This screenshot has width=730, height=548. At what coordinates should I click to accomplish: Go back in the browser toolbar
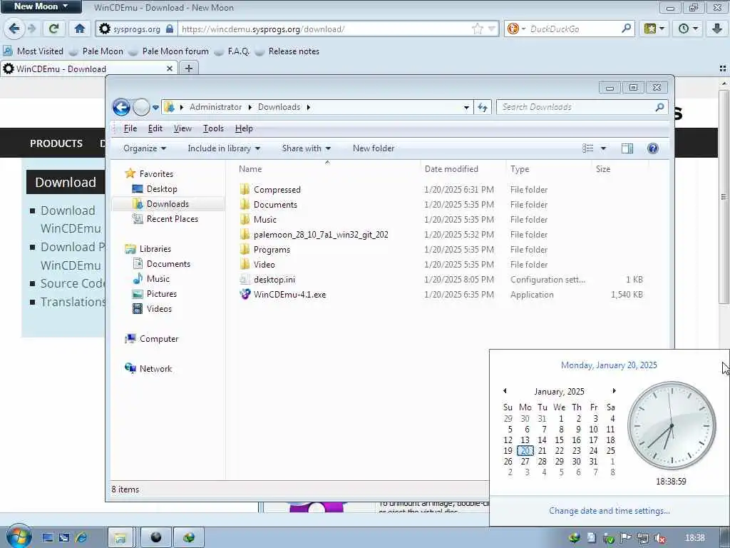(14, 29)
